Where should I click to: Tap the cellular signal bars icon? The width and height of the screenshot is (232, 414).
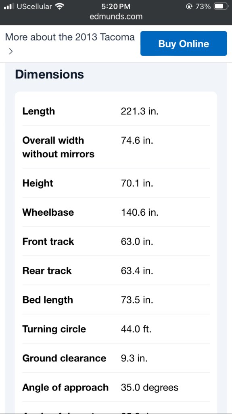tap(9, 6)
